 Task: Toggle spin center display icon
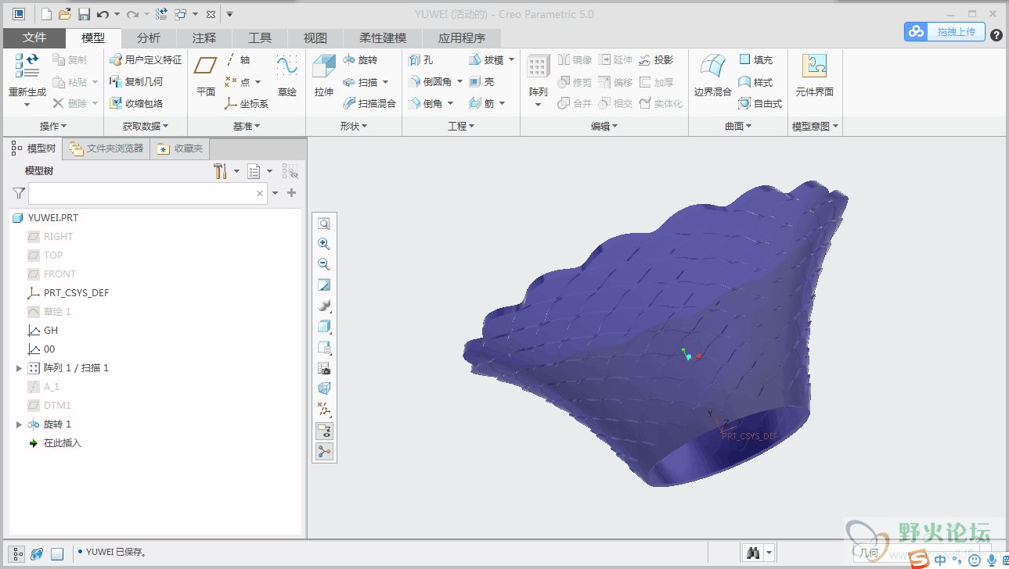coord(324,451)
